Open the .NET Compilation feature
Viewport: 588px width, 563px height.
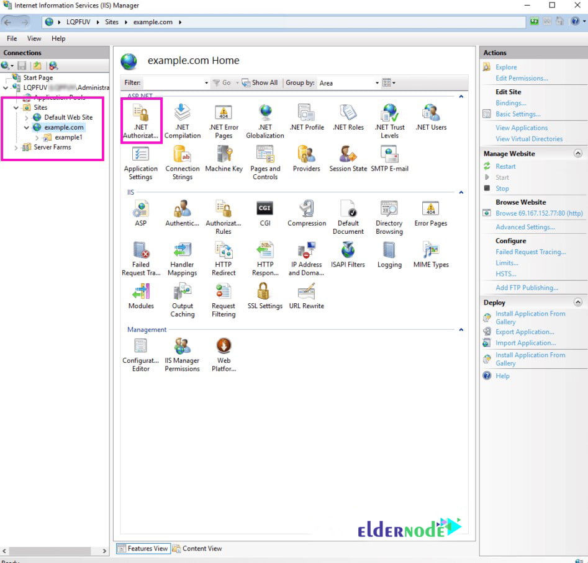point(183,121)
